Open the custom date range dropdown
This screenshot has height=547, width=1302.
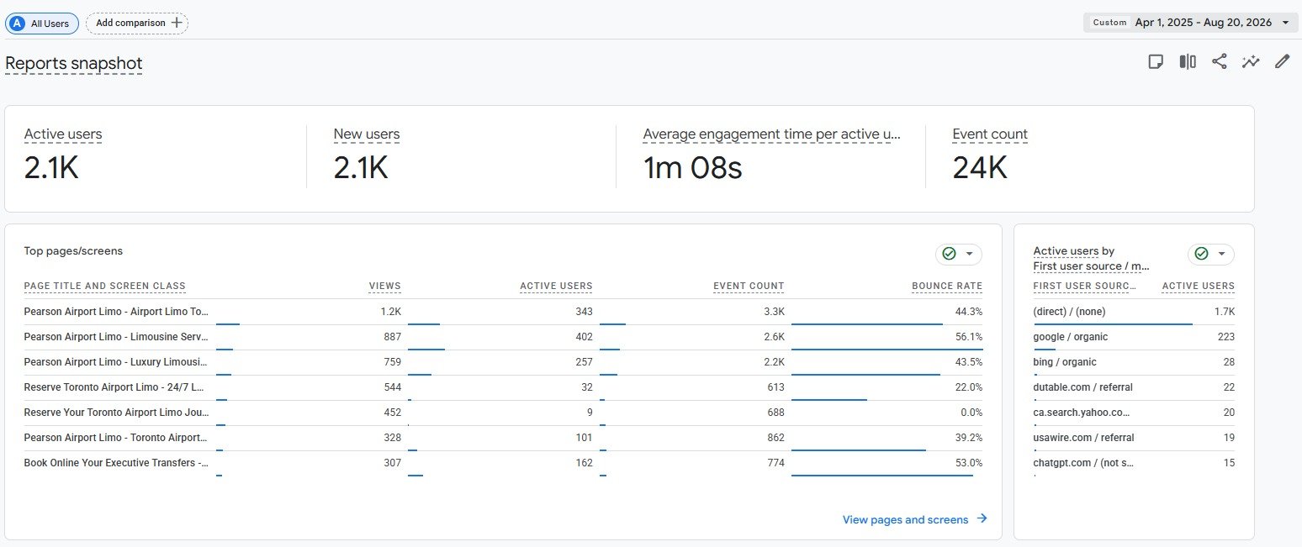(1191, 23)
